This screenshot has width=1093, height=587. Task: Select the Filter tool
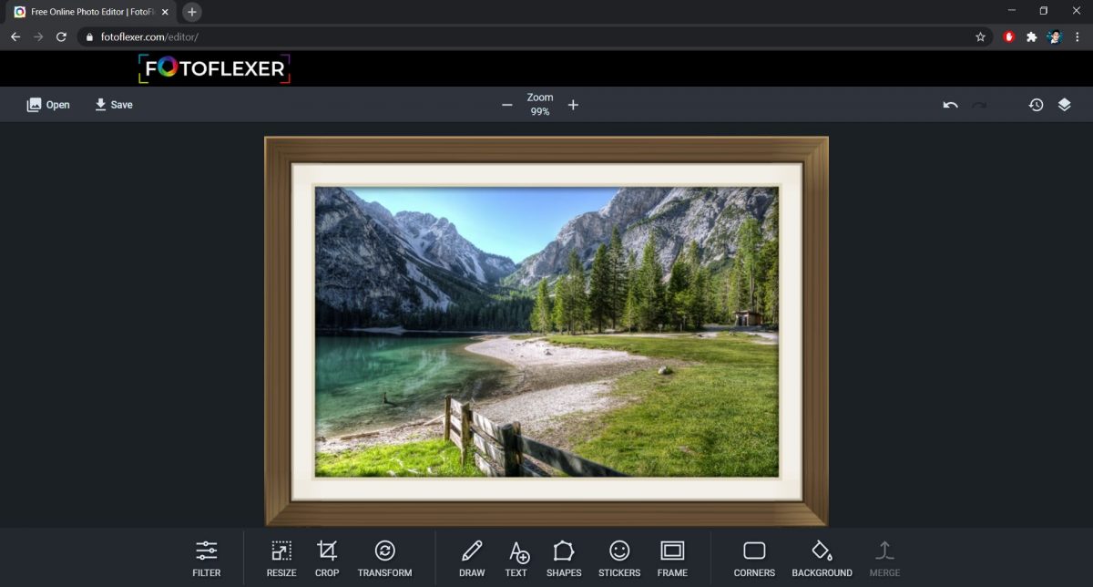pos(206,557)
